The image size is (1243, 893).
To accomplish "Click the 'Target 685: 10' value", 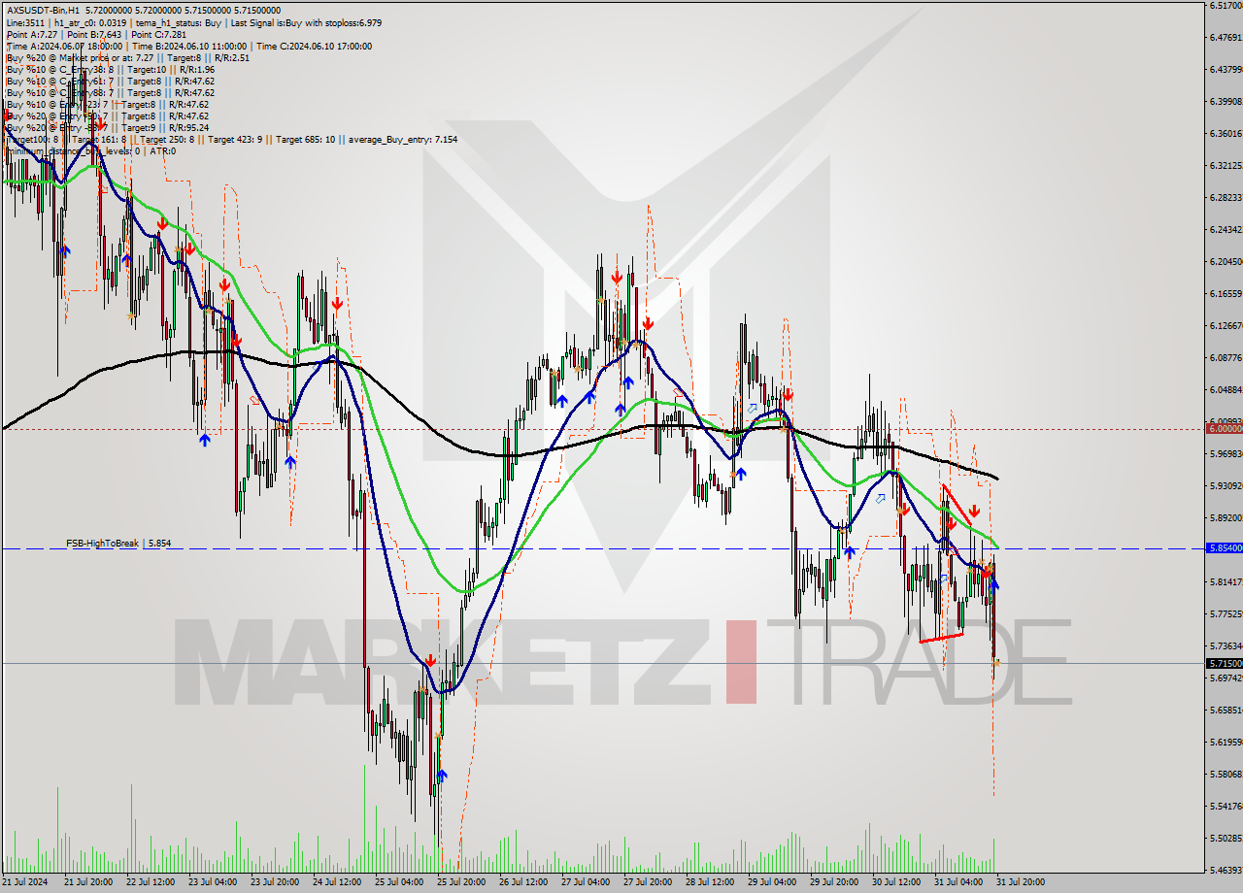I will click(305, 139).
